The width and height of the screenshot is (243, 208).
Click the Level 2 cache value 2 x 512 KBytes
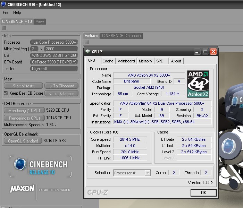coord(194,152)
